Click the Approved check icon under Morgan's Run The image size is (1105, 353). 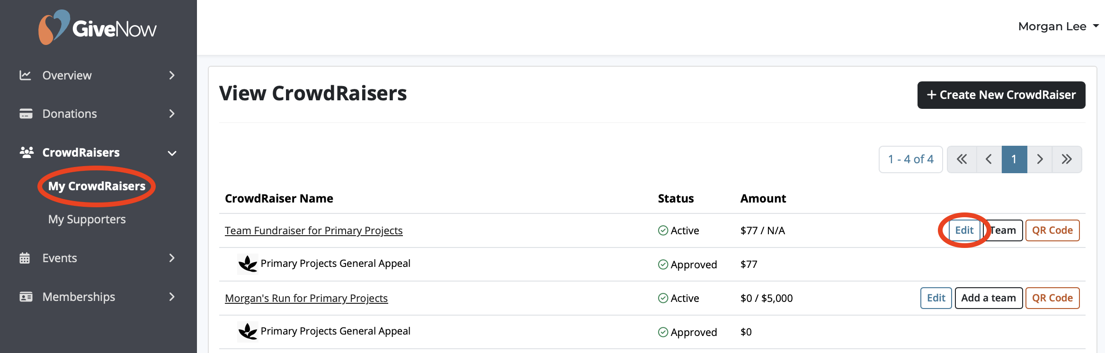click(663, 332)
